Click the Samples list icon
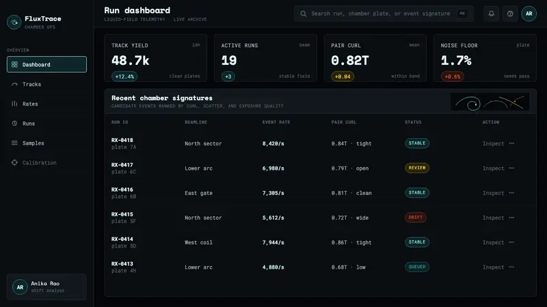The image size is (547, 307). 14,143
